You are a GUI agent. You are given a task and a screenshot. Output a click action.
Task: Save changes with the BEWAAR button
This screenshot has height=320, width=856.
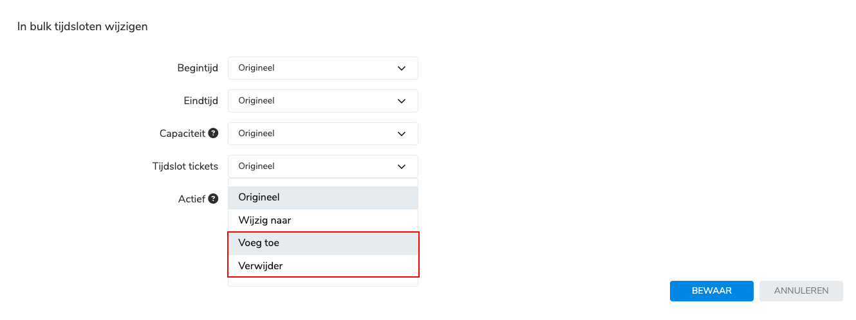tap(712, 291)
